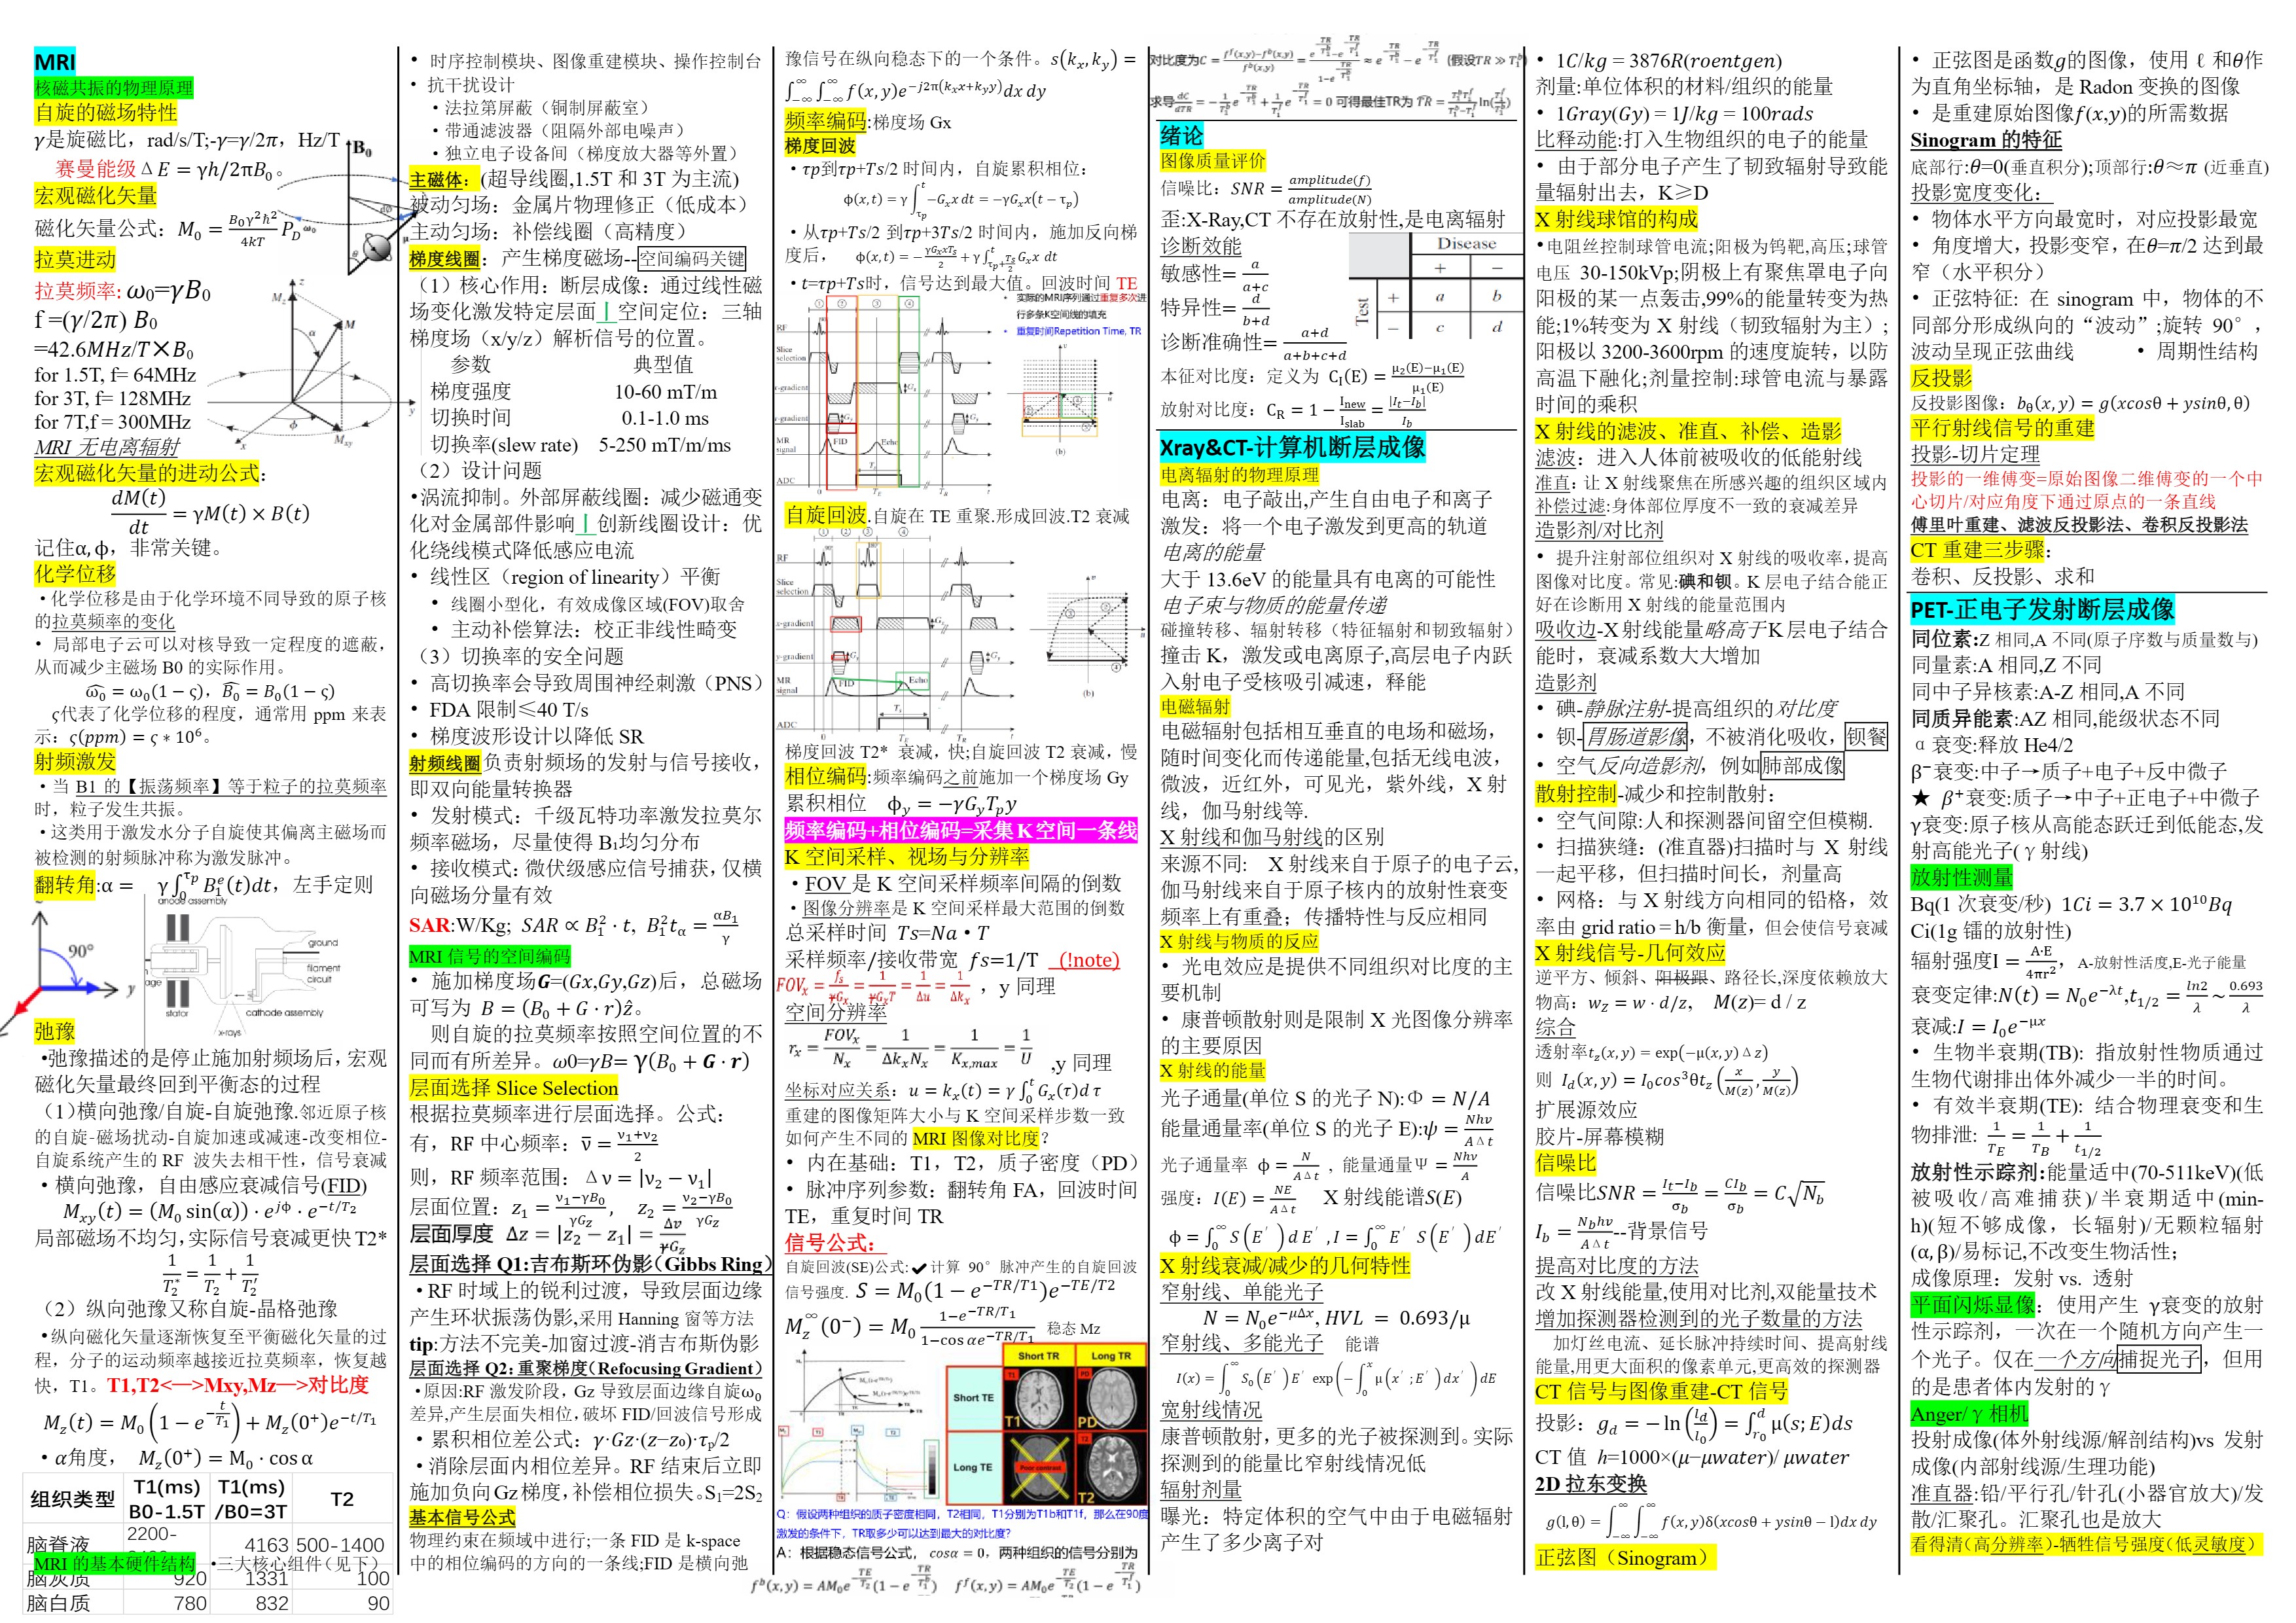Click the cyan MRI title heading
Image resolution: width=2296 pixels, height=1623 pixels.
(x=54, y=61)
